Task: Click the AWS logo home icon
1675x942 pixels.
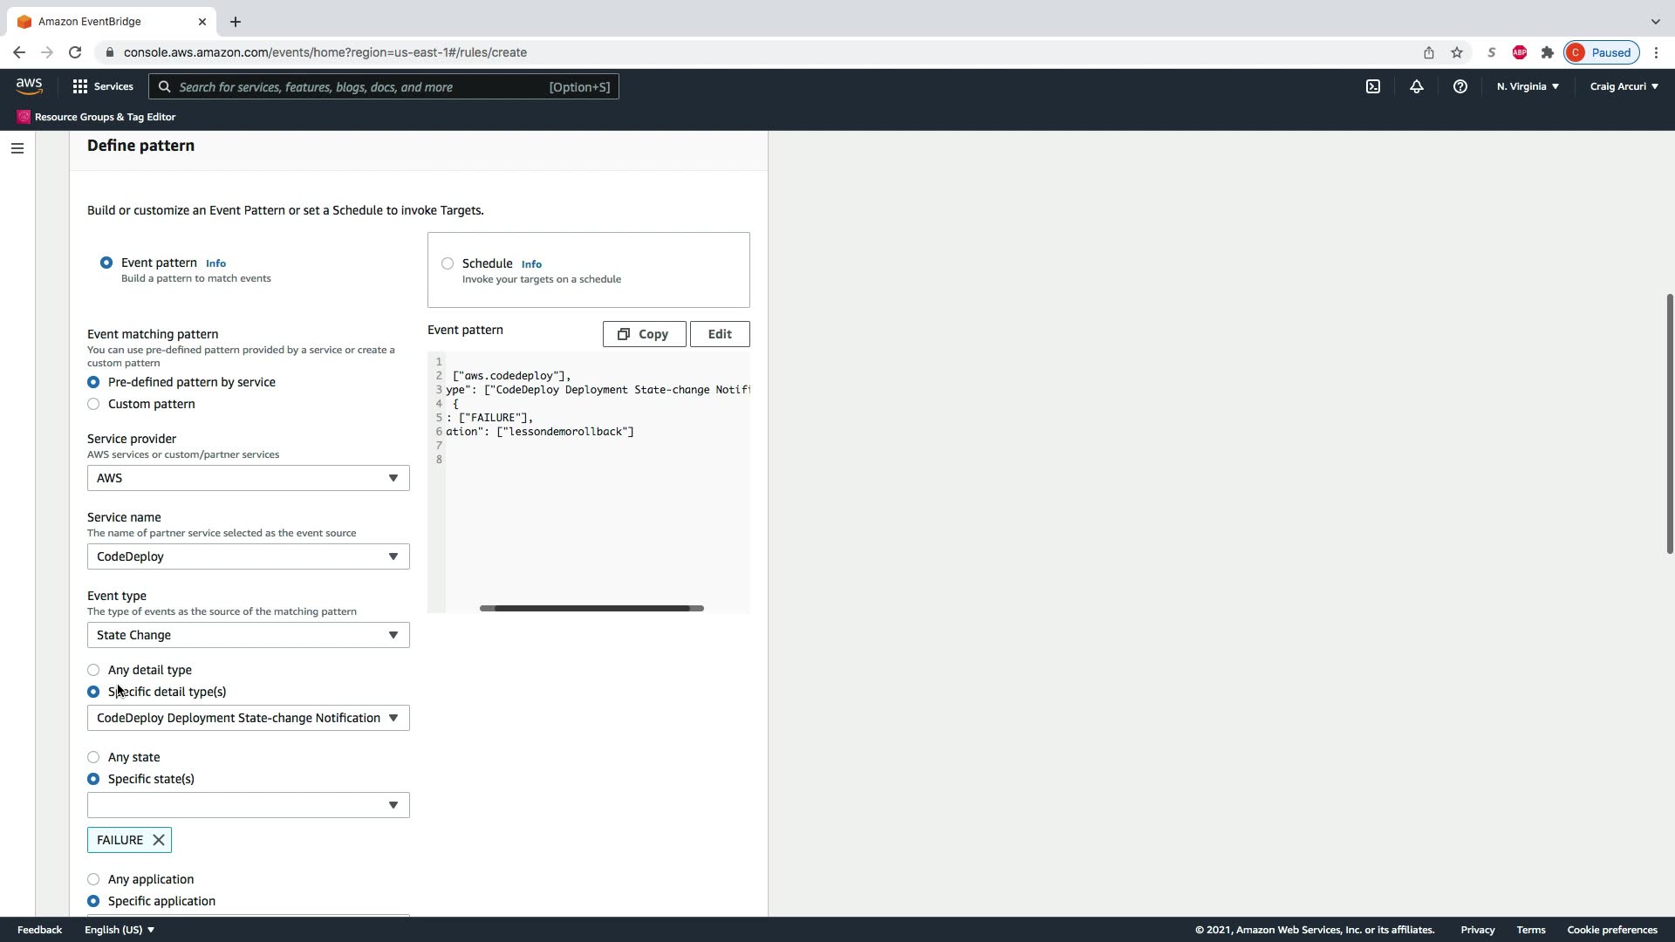Action: [x=29, y=85]
